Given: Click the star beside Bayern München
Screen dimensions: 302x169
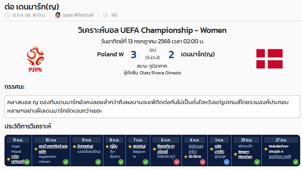Looking at the screenshot, I should click(235, 154).
